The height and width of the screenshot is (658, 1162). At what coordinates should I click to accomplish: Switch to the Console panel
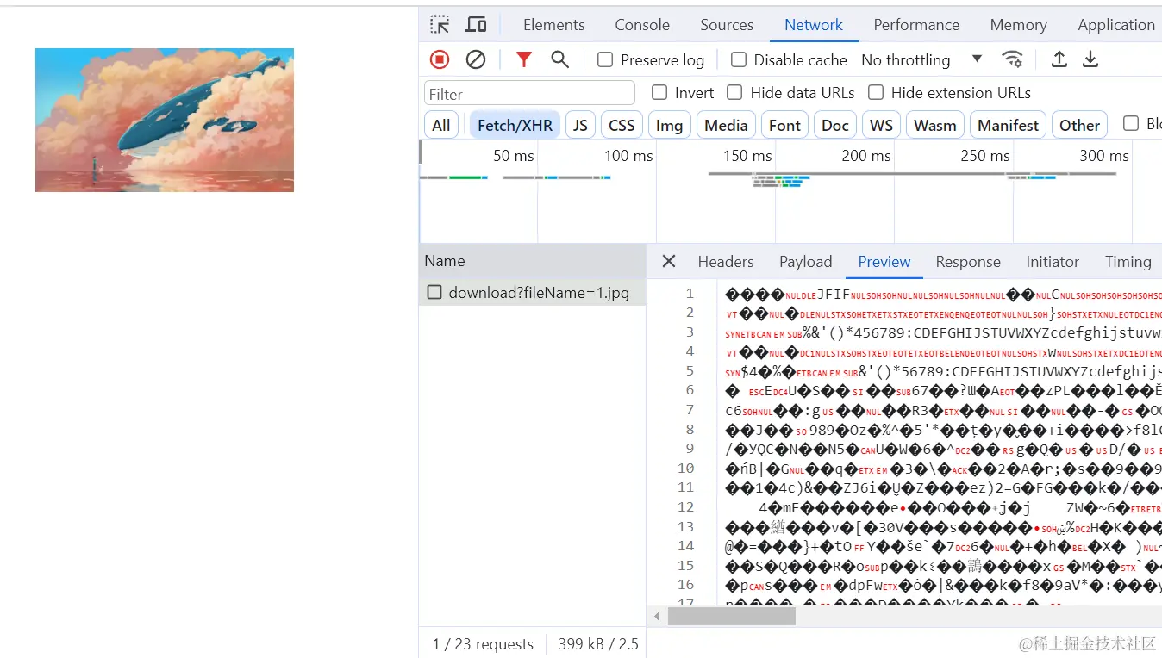641,24
